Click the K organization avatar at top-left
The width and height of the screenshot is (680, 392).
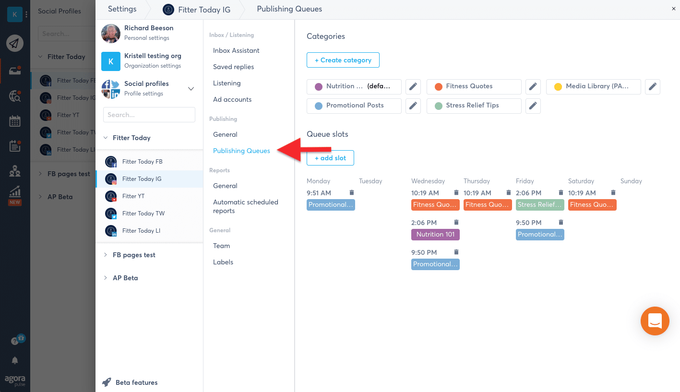tap(14, 14)
